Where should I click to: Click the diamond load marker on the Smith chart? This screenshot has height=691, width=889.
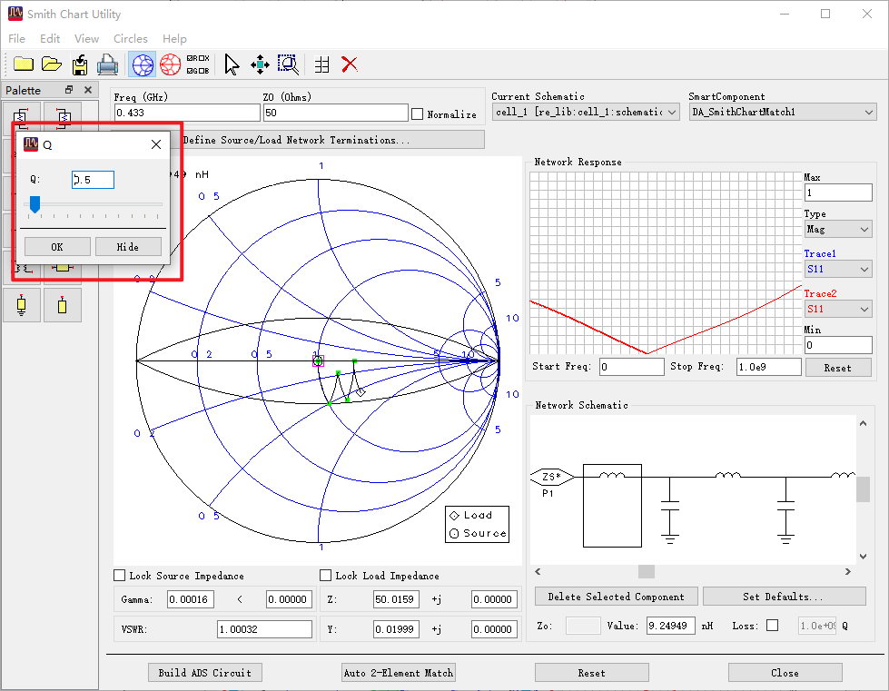pos(361,391)
